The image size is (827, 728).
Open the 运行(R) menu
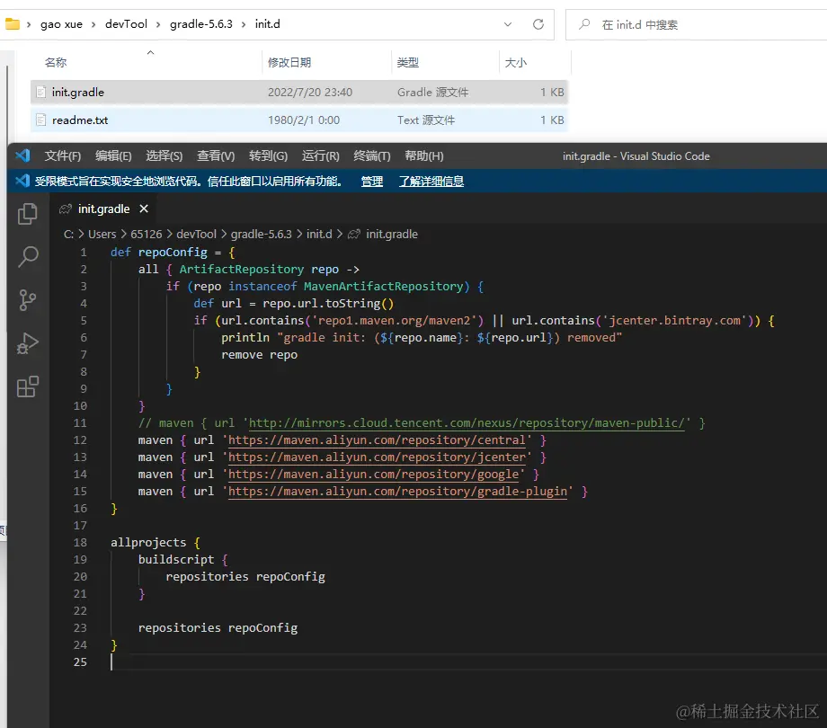[x=321, y=156]
